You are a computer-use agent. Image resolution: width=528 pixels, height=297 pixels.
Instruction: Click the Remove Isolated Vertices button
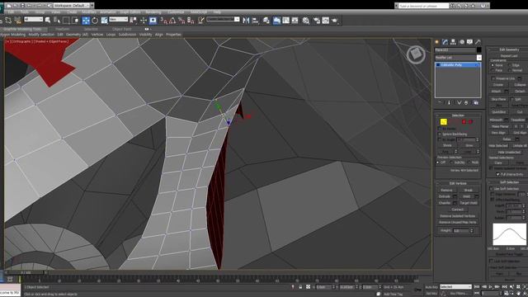458,216
